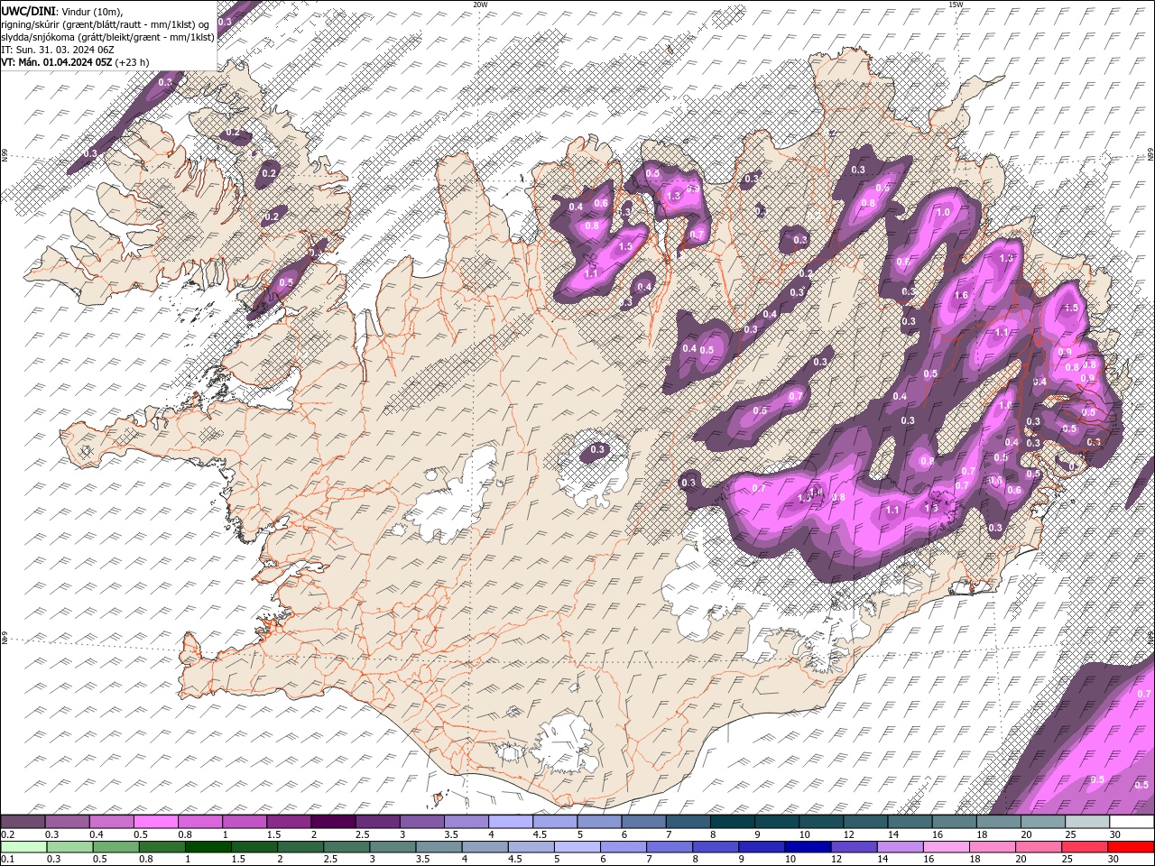
Task: Click the 15W longitude label
Action: click(x=956, y=5)
